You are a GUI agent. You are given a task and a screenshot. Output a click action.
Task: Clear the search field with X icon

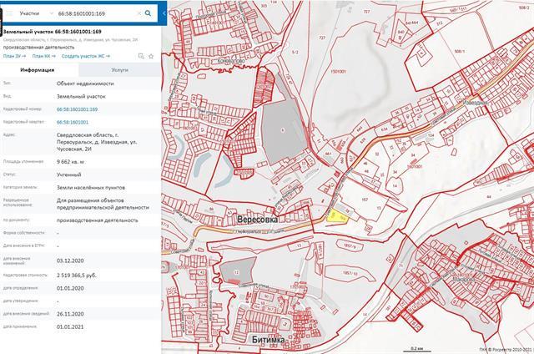click(x=139, y=13)
